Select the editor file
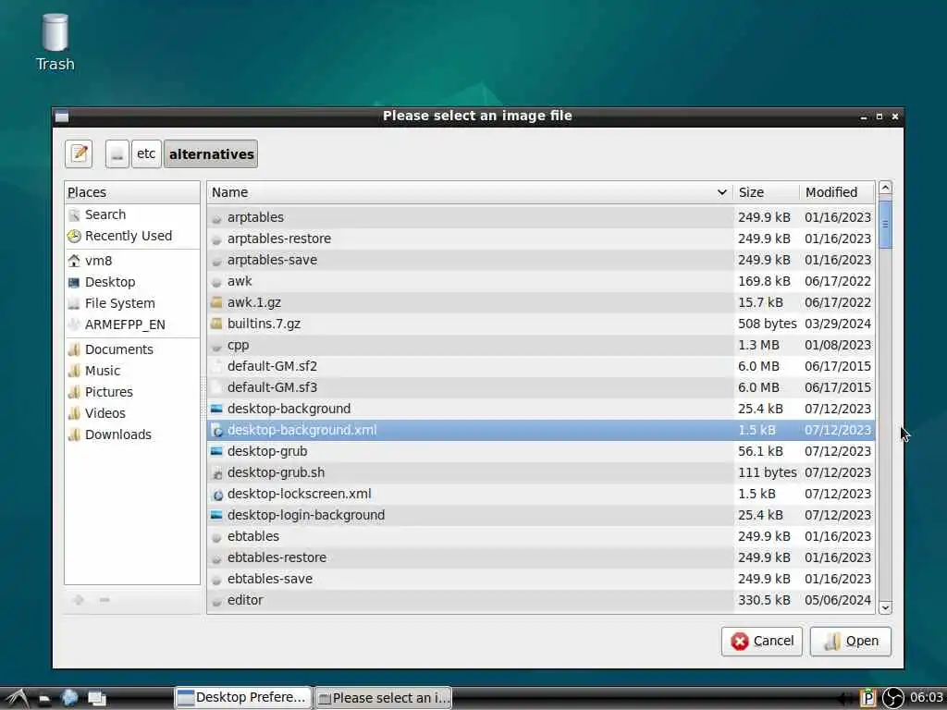This screenshot has width=947, height=710. coord(540,600)
